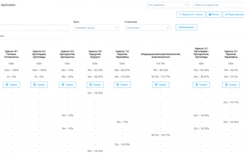This screenshot has height=160, width=244.
Task: Click the back chevron on Вернуться к списку
Action: (x=181, y=15)
